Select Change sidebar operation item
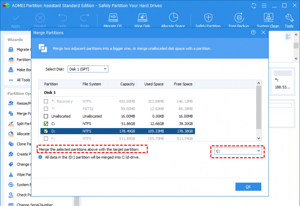This screenshot has height=206, width=300. click(19, 165)
